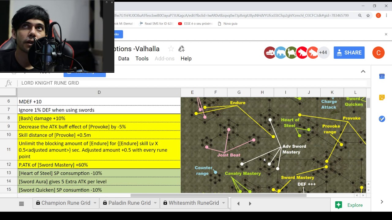
Task: Open the all sheets list icon
Action: tap(21, 204)
